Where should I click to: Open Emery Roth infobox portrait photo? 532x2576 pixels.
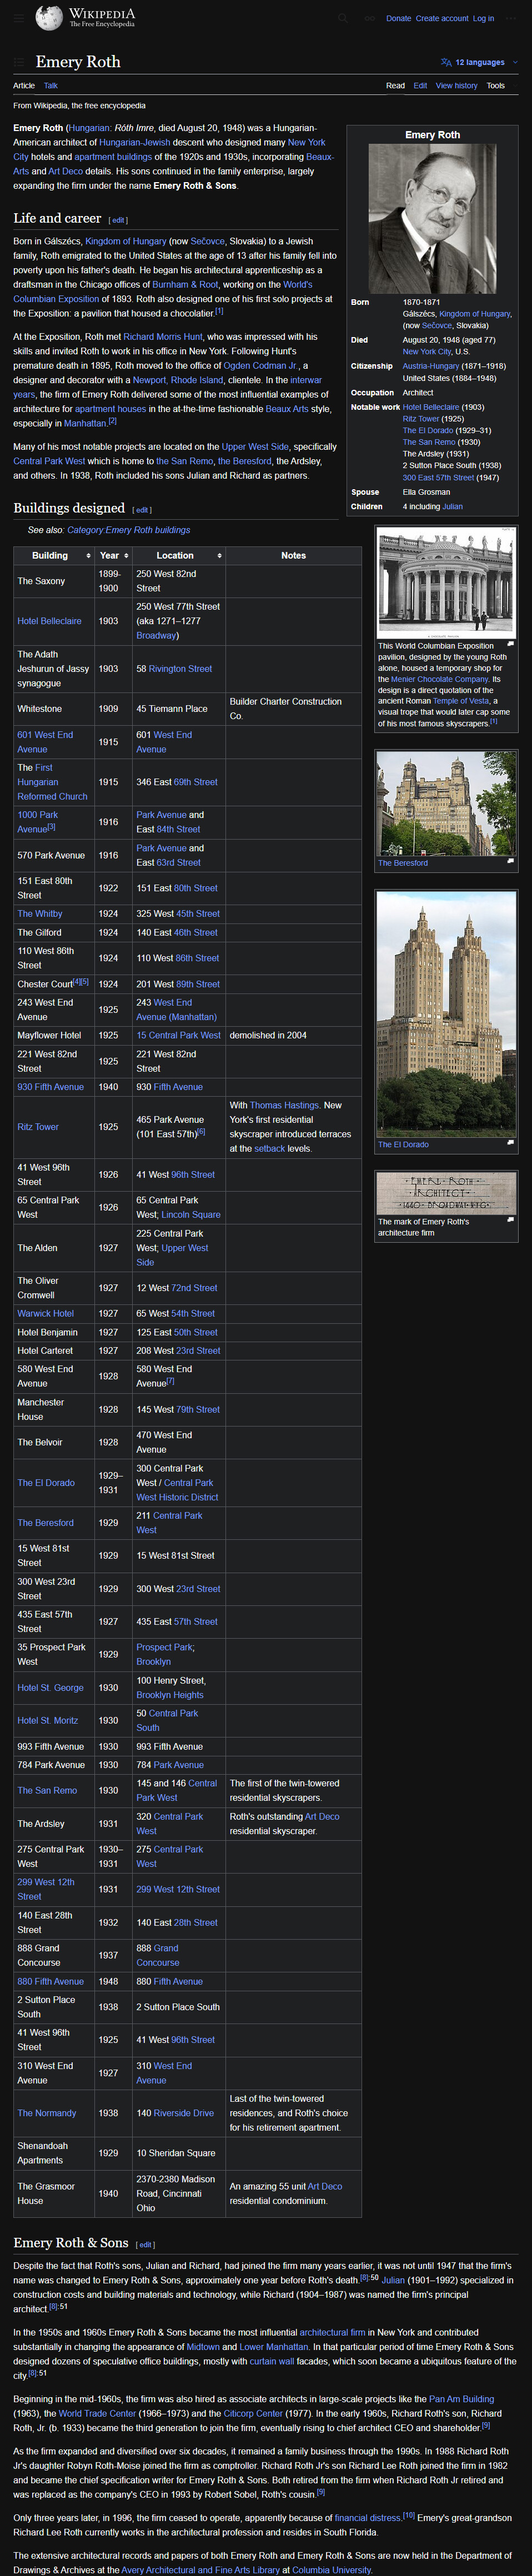[432, 218]
